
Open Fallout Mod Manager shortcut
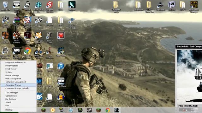pyautogui.click(x=194, y=7)
